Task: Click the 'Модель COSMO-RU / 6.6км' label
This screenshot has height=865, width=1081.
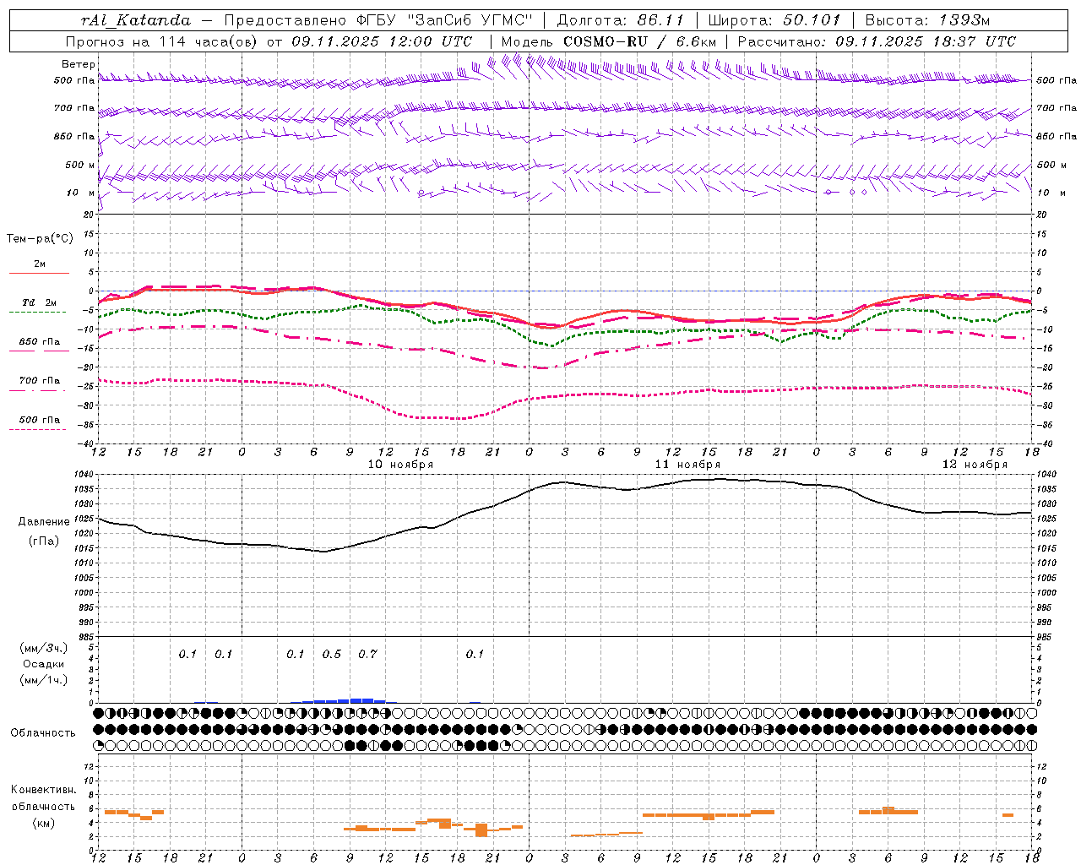Action: 609,41
